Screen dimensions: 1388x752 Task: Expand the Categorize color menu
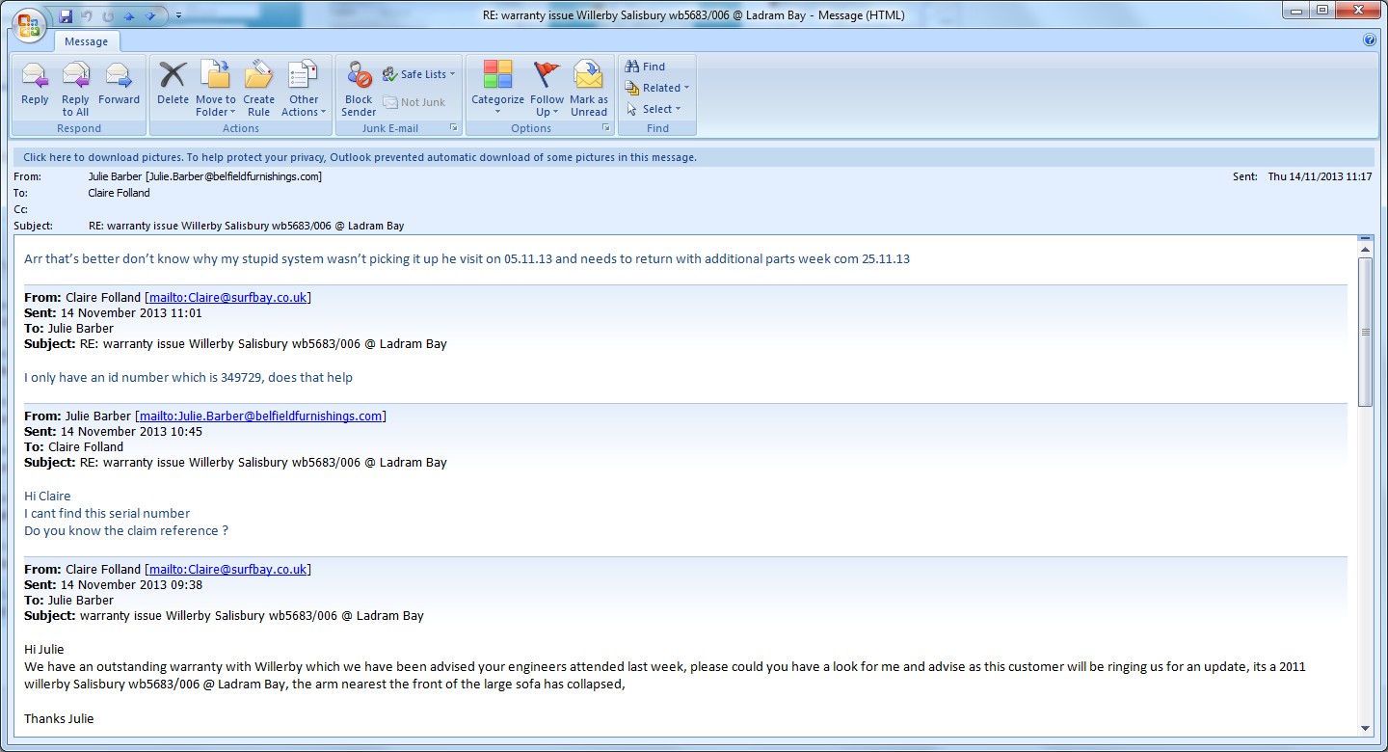pyautogui.click(x=497, y=87)
